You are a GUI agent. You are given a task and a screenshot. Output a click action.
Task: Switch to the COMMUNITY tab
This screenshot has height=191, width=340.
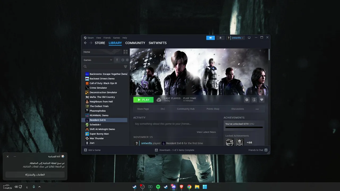click(135, 43)
